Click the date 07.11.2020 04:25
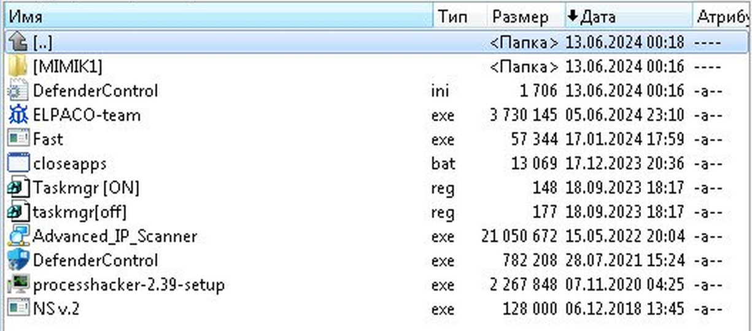Image resolution: width=752 pixels, height=331 pixels. coord(624,284)
